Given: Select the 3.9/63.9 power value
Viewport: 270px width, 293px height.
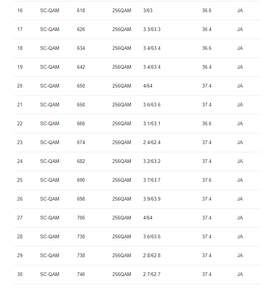Looking at the screenshot, I should [x=152, y=199].
